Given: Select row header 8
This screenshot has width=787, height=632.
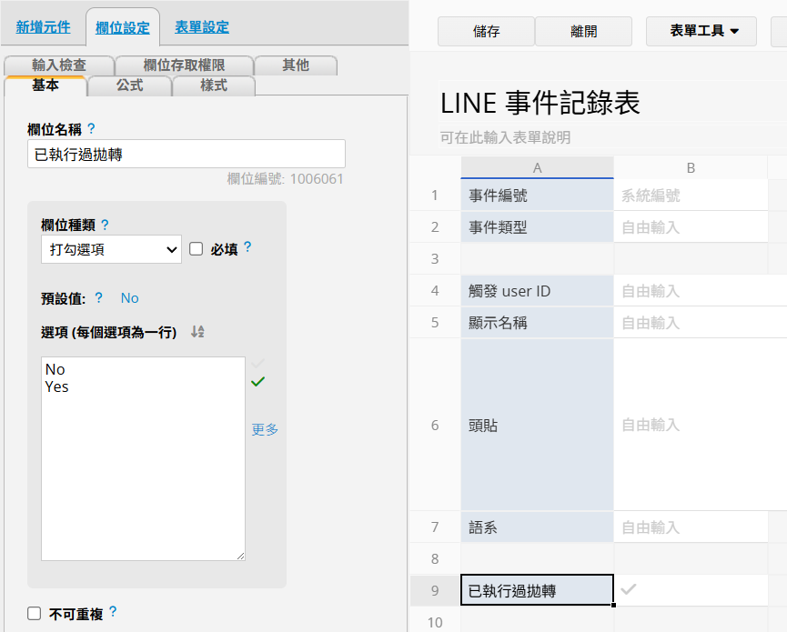Looking at the screenshot, I should click(435, 558).
